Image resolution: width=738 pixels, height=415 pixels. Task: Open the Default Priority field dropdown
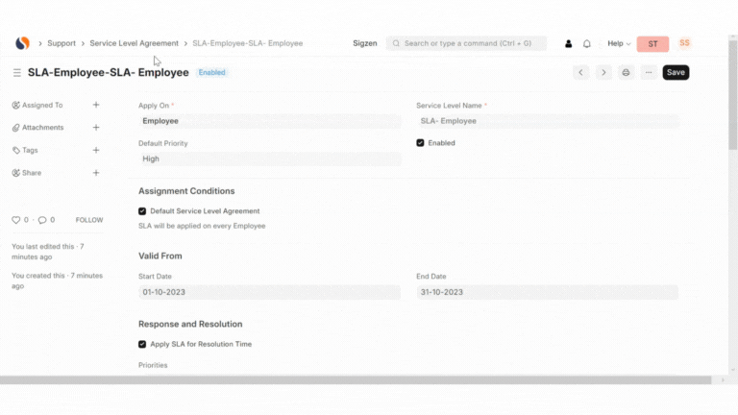[x=269, y=159]
